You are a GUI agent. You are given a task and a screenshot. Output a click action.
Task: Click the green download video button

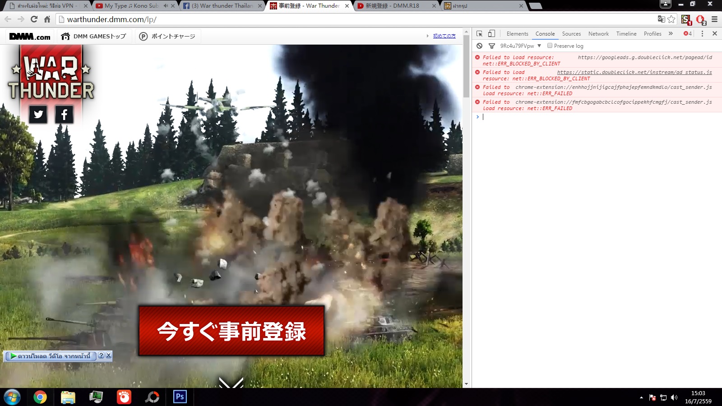50,356
